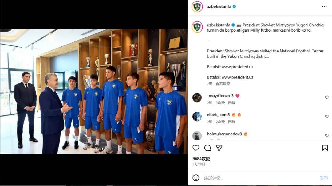Viewport: 332px width, 186px height.
Task: Open the three-dot more options menu
Action: pyautogui.click(x=324, y=7)
